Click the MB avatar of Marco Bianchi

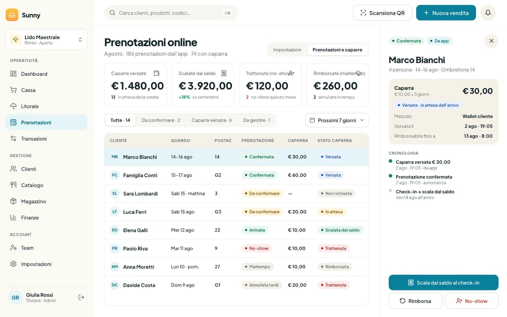[x=115, y=157]
